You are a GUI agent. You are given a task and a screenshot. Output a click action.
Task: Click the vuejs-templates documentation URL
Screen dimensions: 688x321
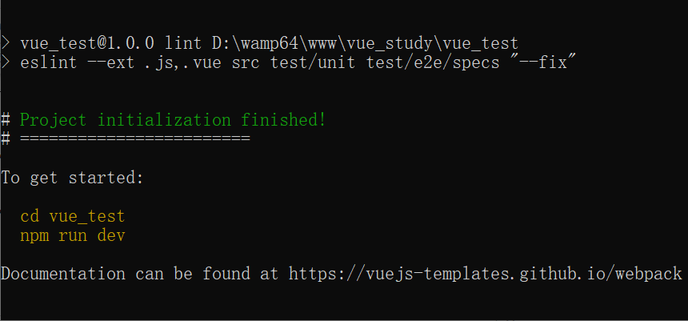tap(486, 274)
